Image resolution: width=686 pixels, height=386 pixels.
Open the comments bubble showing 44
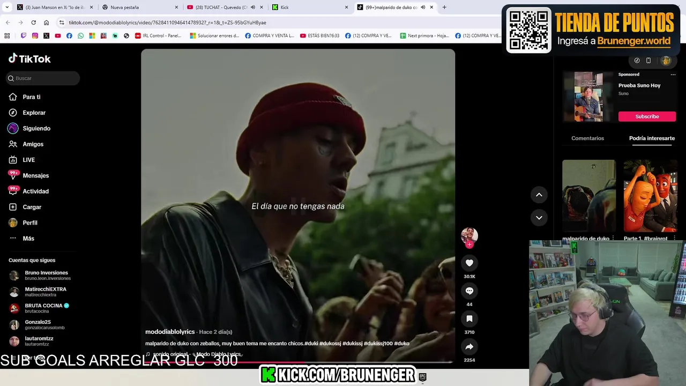tap(469, 291)
